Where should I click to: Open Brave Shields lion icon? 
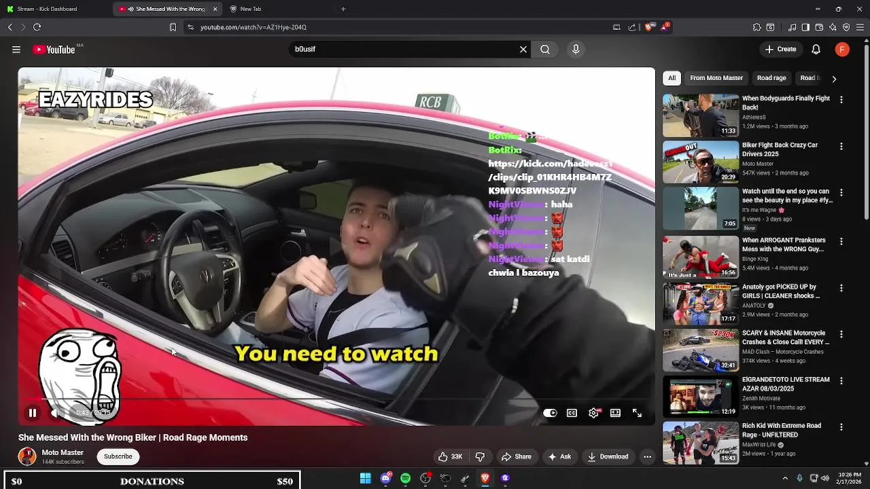649,27
